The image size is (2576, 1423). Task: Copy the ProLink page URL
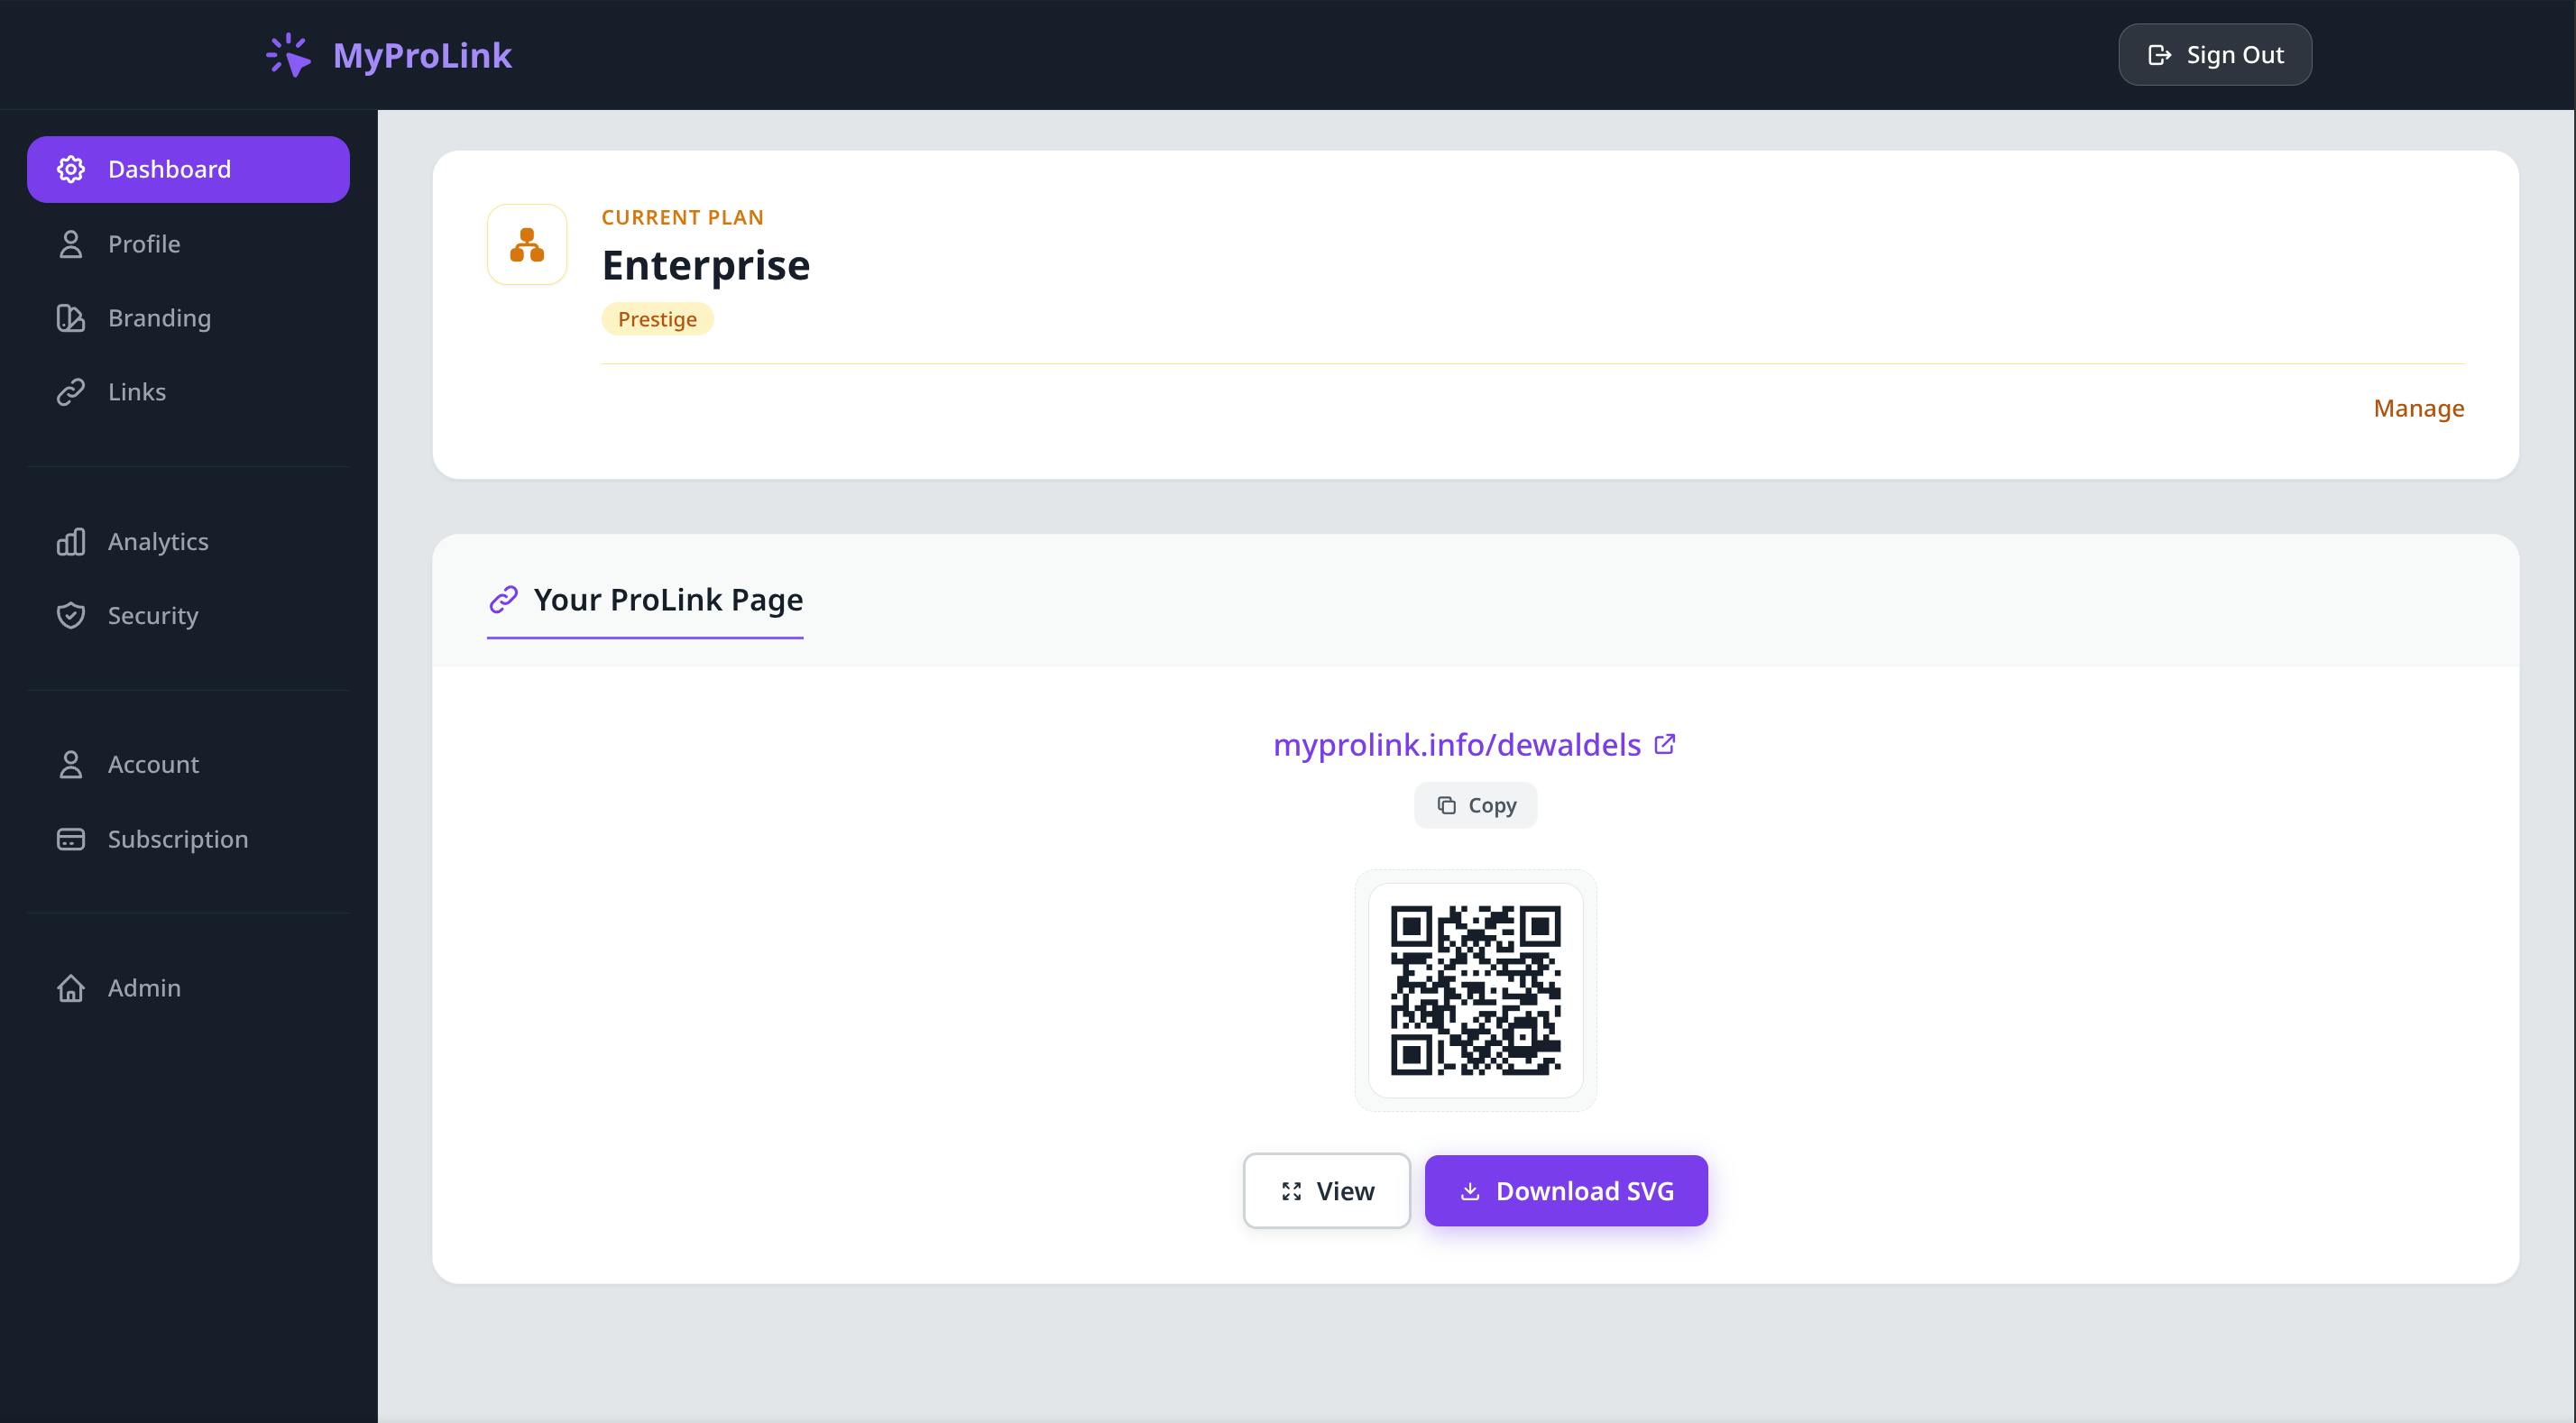tap(1476, 805)
